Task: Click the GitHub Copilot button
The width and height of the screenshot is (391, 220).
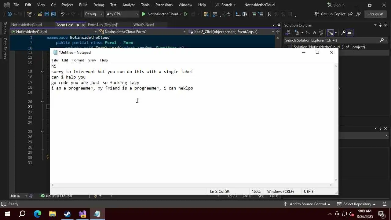Action: 330,14
